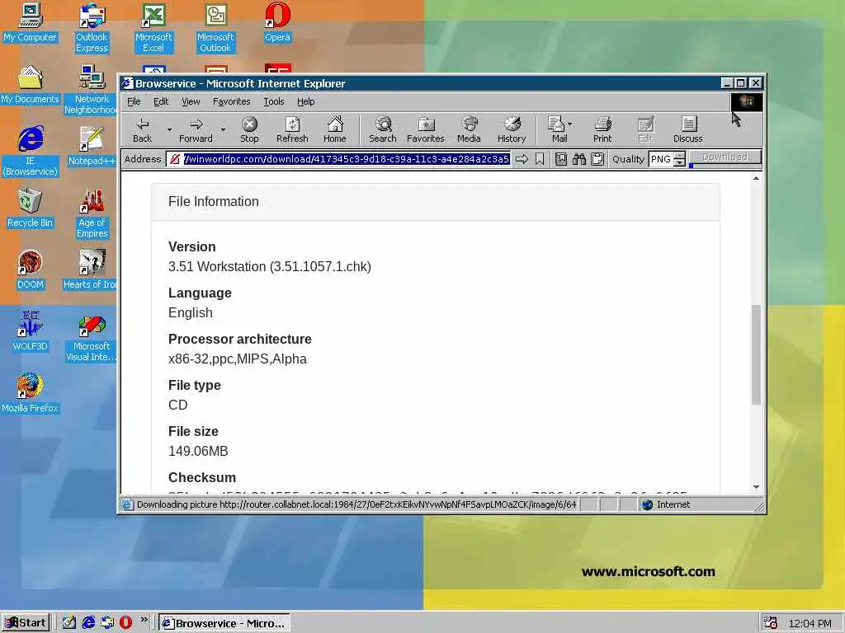Select the Recycle Bin desktop icon
Image resolution: width=845 pixels, height=633 pixels.
[31, 209]
